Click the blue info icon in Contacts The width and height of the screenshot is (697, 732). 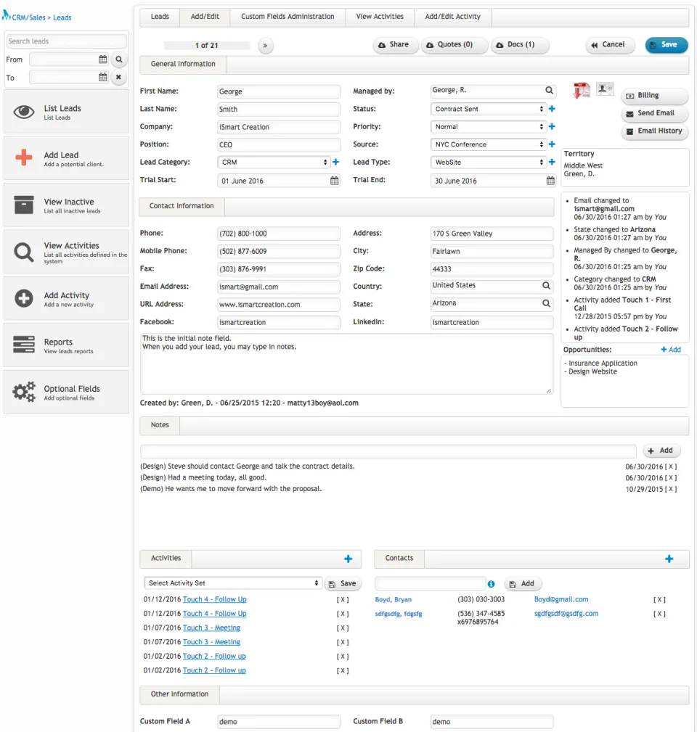click(491, 583)
